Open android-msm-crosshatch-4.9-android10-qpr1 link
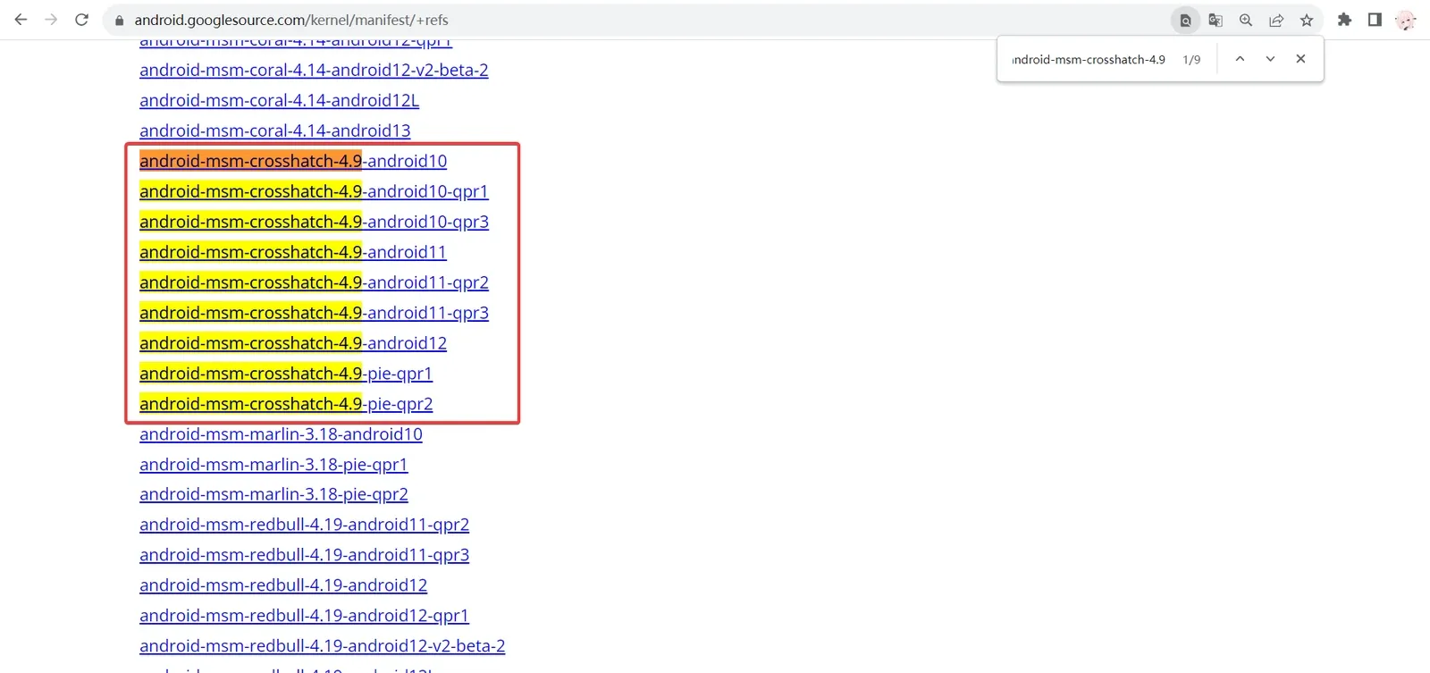This screenshot has height=673, width=1430. point(314,191)
